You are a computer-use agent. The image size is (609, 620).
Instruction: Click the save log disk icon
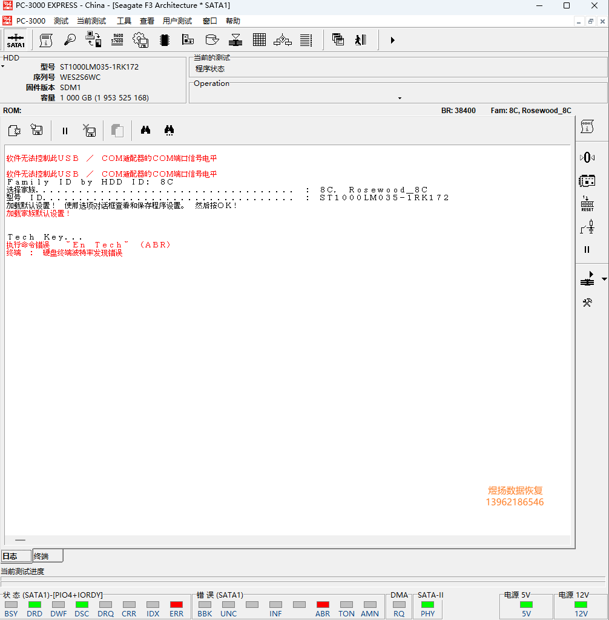tap(37, 129)
